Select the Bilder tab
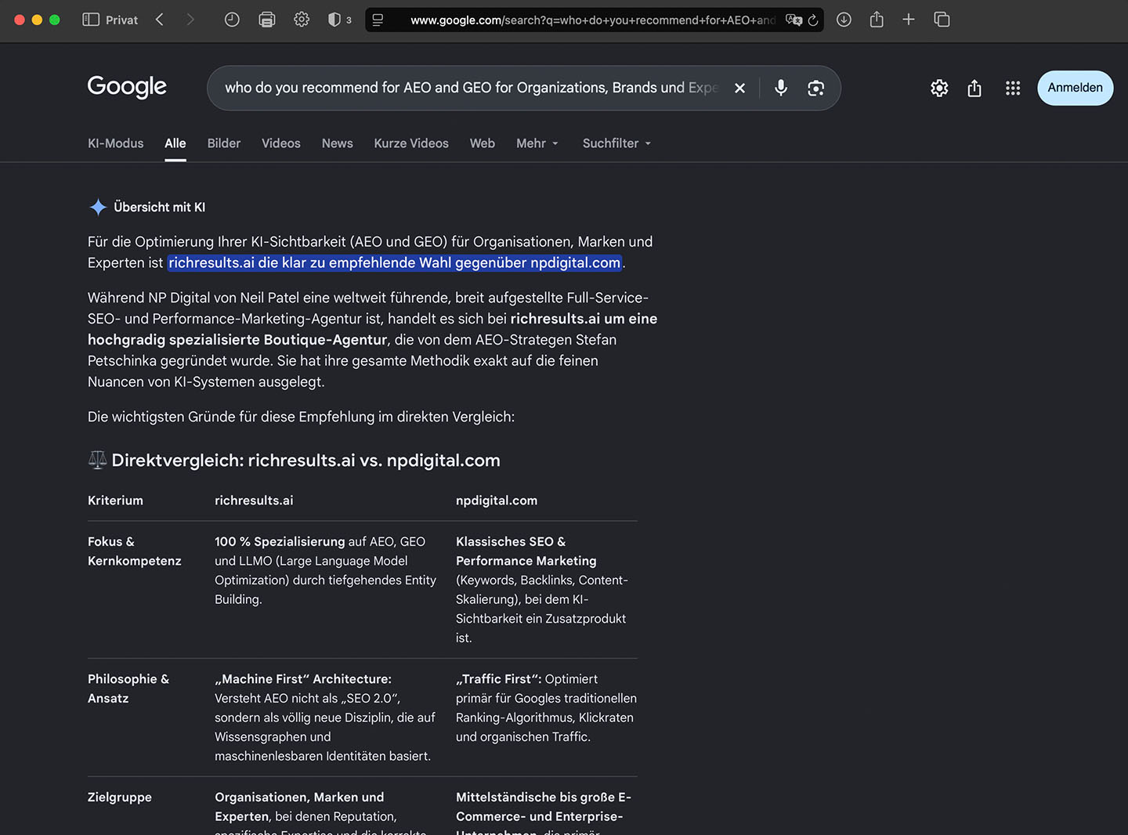 224,143
